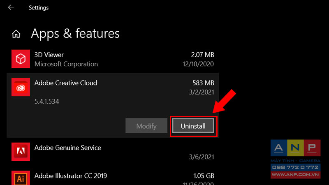329x185 pixels.
Task: Click the ANP logo watermark
Action: coord(295,148)
